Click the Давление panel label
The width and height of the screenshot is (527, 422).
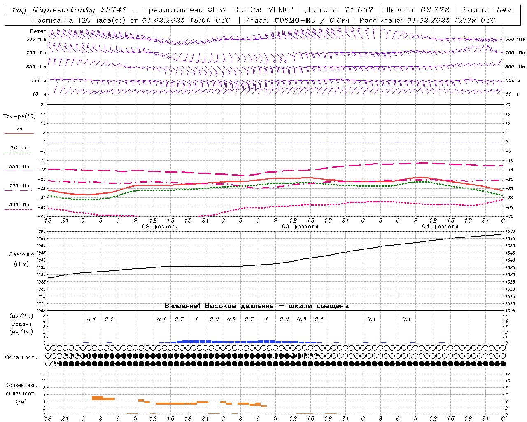pyautogui.click(x=21, y=255)
